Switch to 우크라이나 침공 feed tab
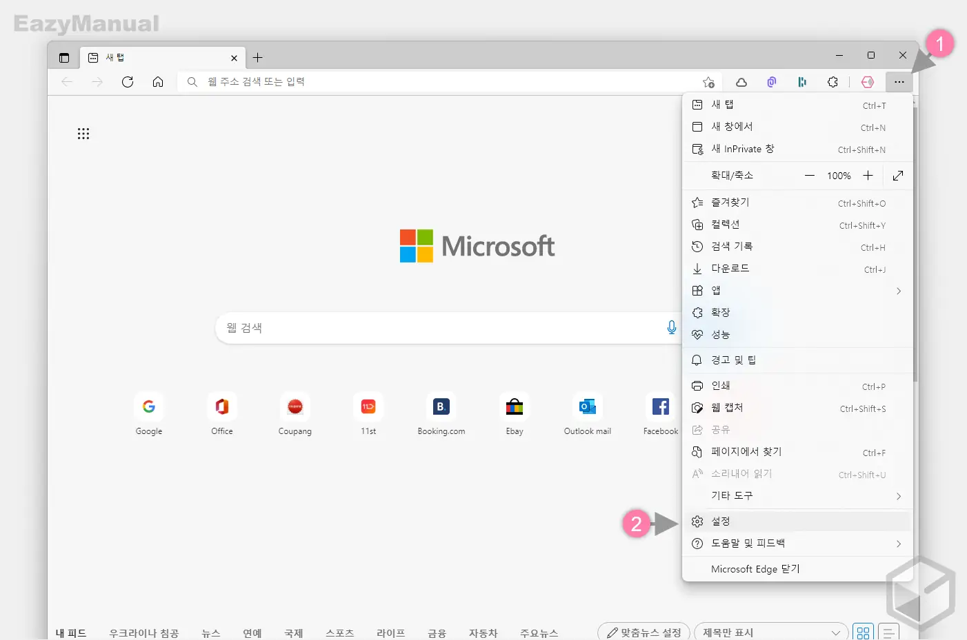This screenshot has height=640, width=967. coord(143,632)
